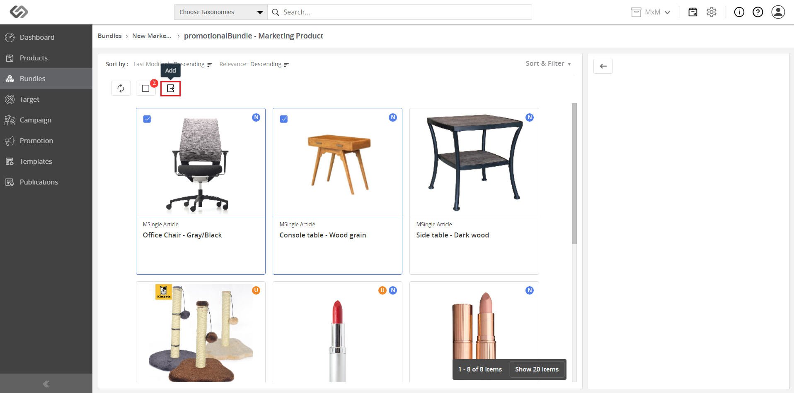The image size is (794, 393).
Task: Expand Sort & Filter panel
Action: click(x=548, y=64)
